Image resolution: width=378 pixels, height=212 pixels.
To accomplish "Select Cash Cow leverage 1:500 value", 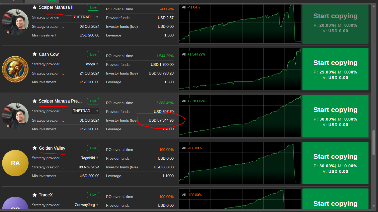I will click(169, 82).
